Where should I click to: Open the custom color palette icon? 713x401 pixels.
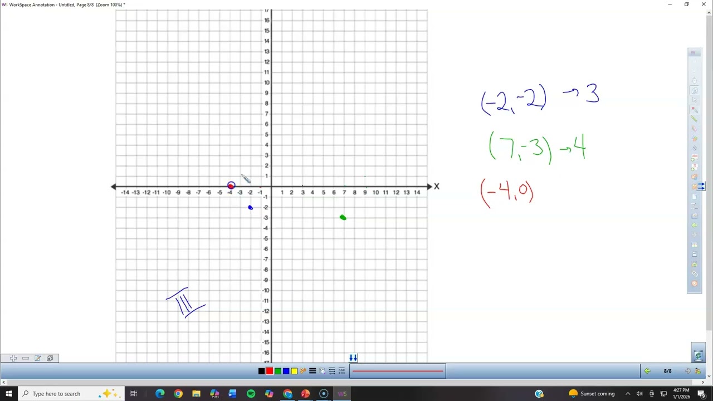tap(303, 371)
